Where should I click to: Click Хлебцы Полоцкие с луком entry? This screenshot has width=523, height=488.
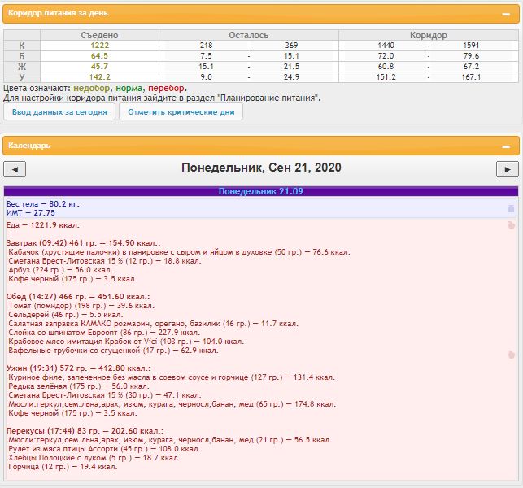tap(94, 458)
